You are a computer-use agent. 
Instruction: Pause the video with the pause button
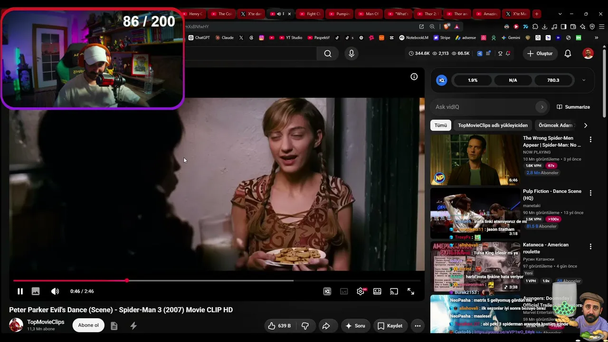point(20,291)
